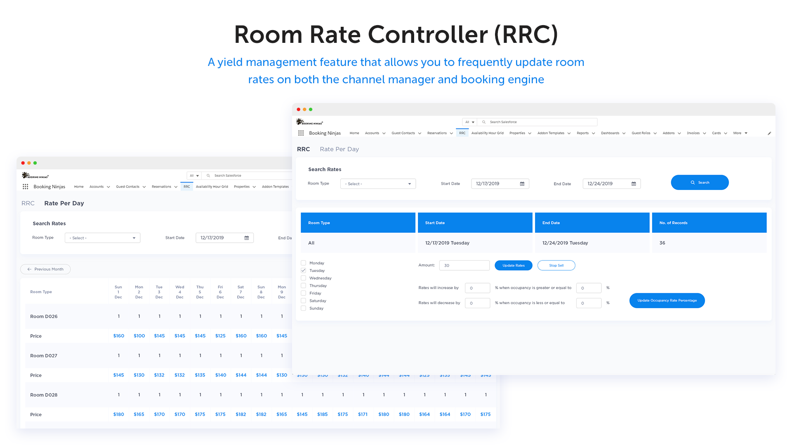Uncheck the Tuesday checkbox
792x445 pixels.
click(x=304, y=271)
